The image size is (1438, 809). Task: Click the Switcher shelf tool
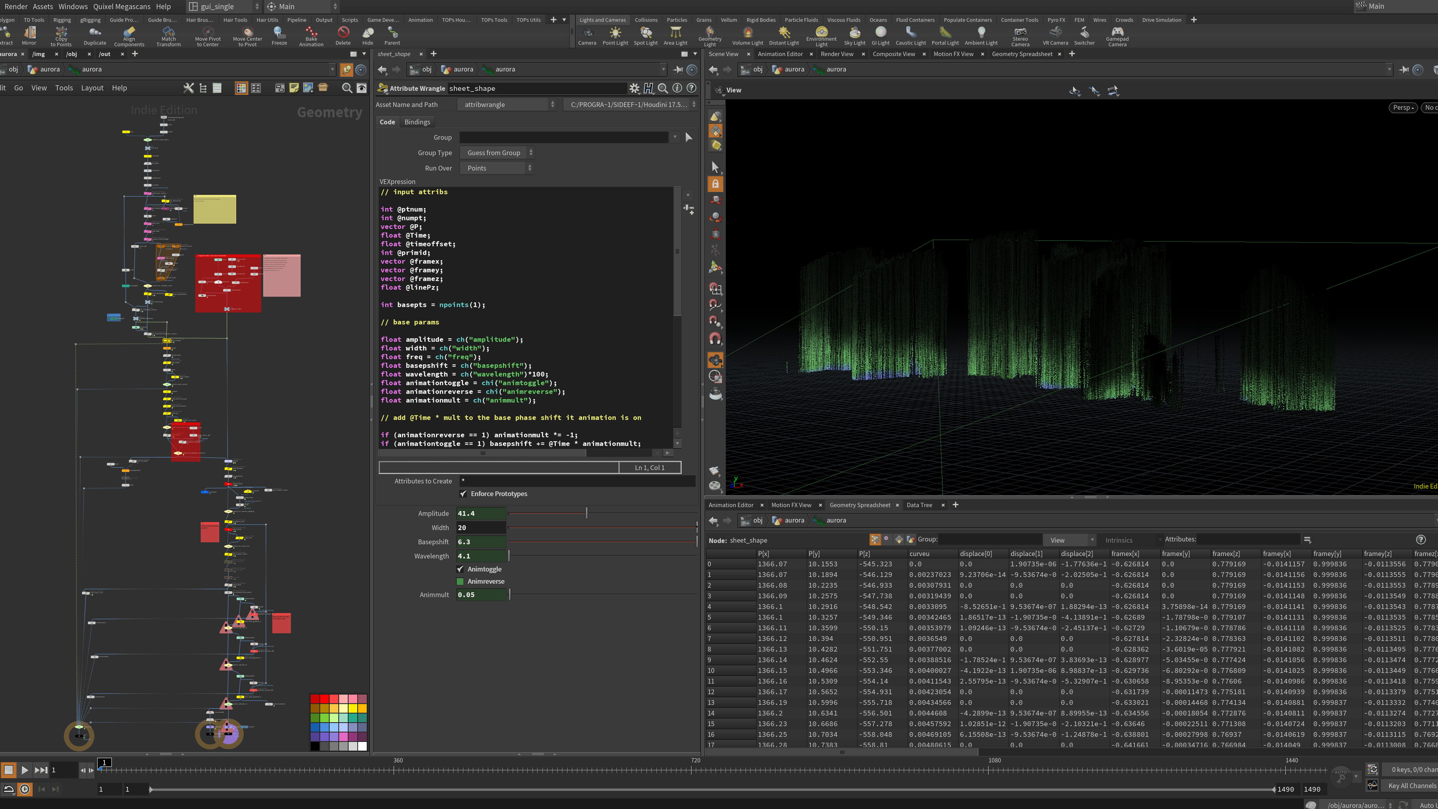[x=1084, y=36]
